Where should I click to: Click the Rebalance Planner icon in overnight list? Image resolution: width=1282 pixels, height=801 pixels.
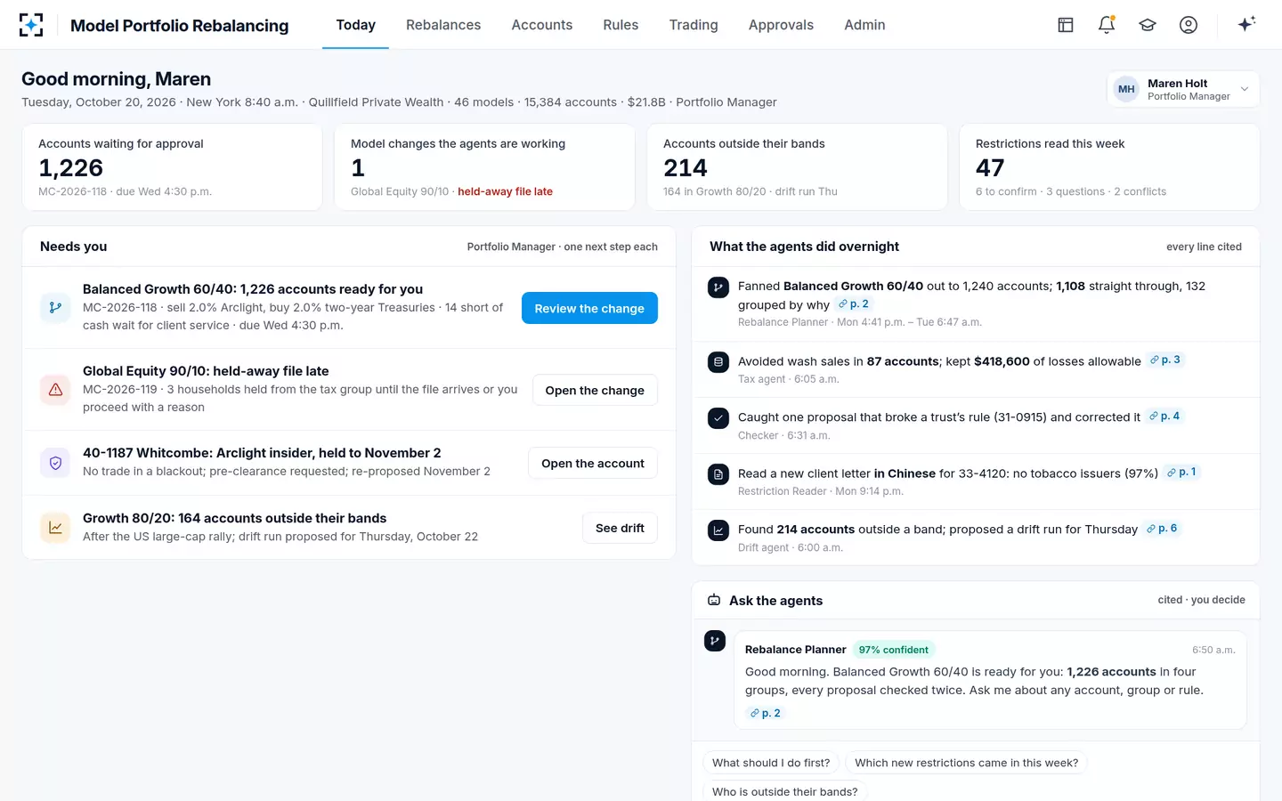tap(718, 287)
